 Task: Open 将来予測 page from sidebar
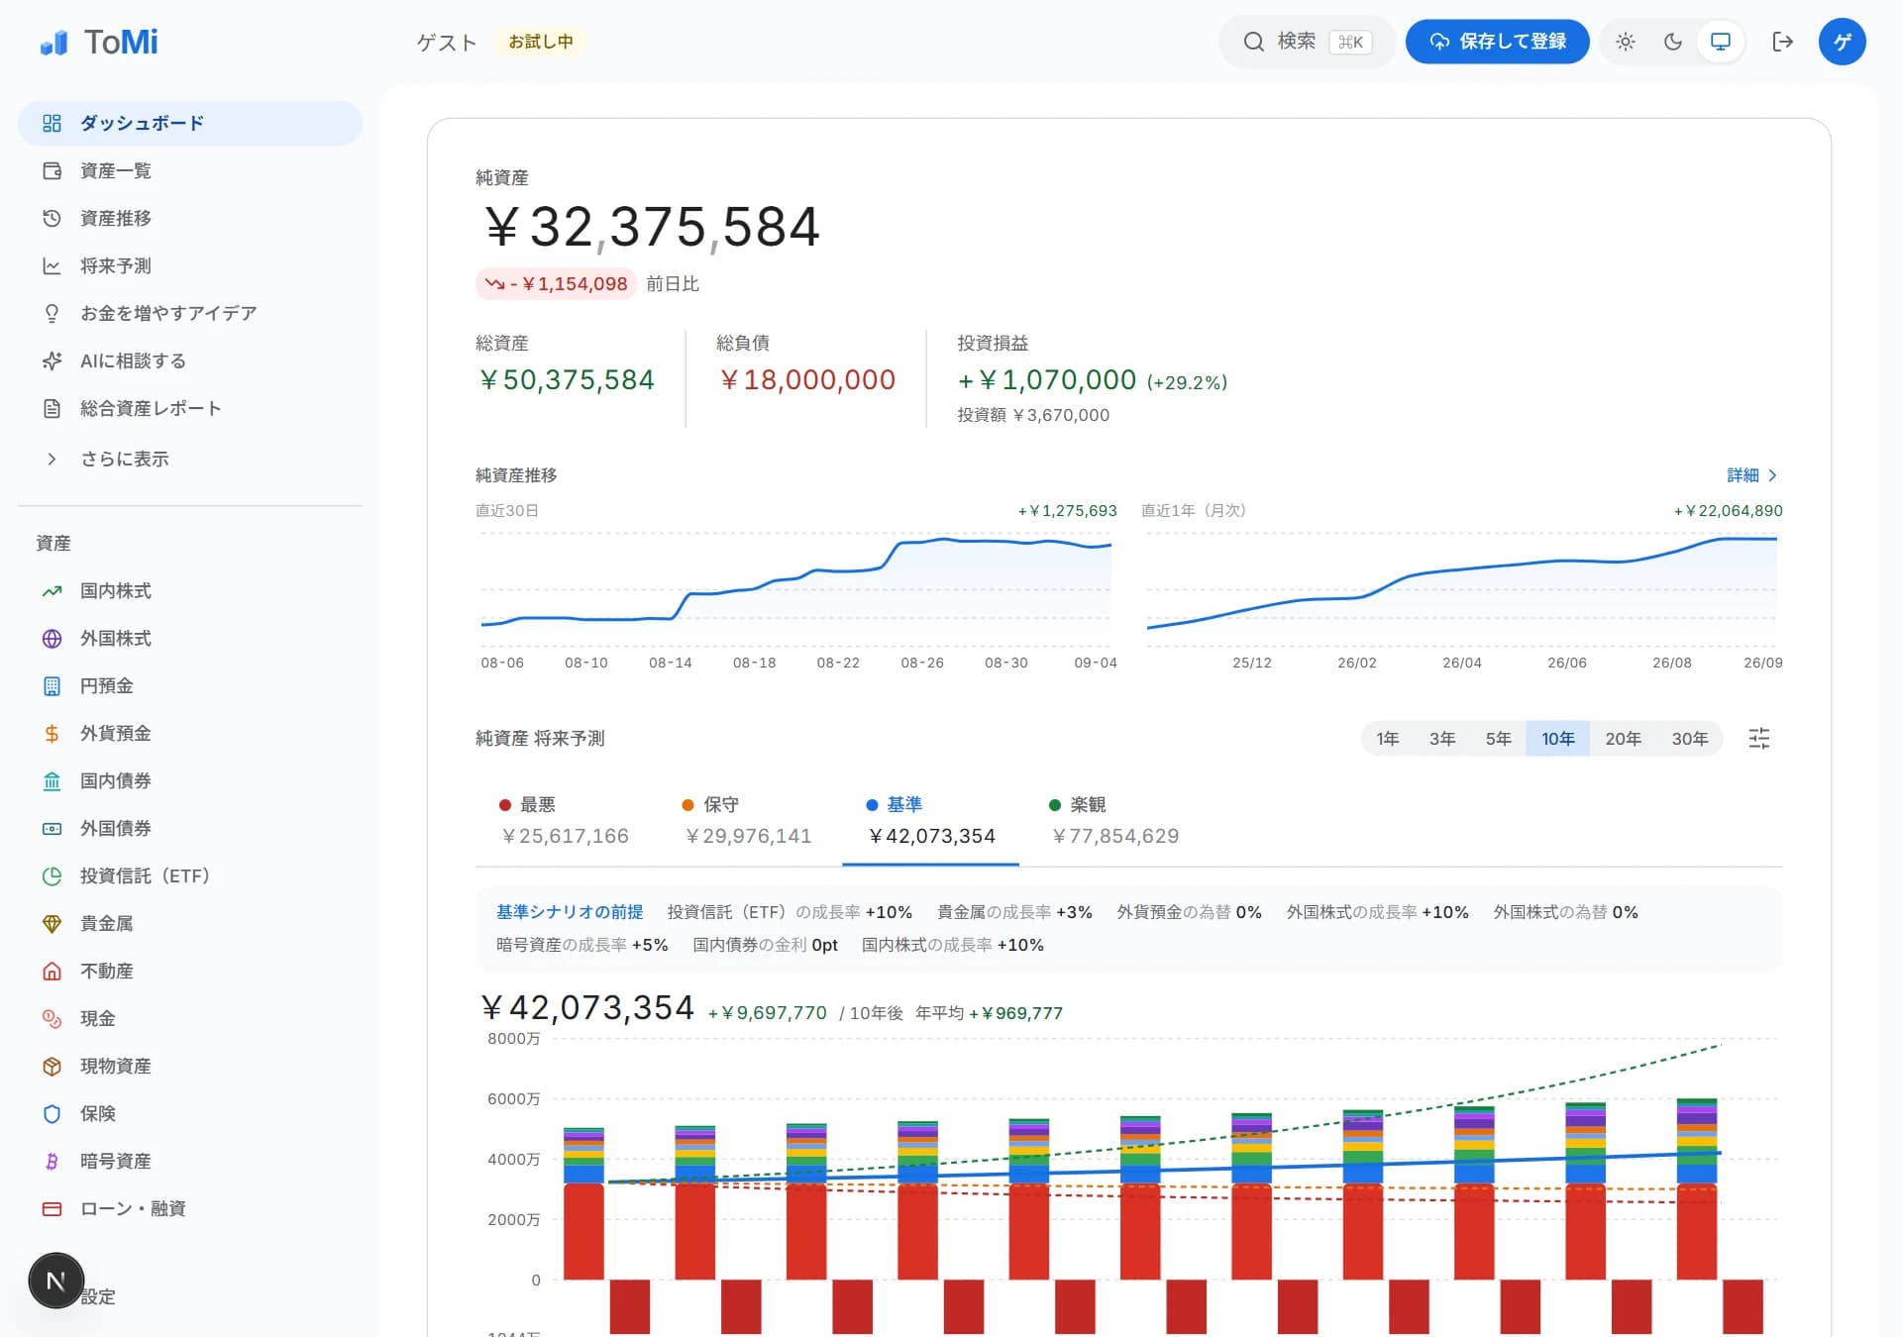pyautogui.click(x=190, y=265)
